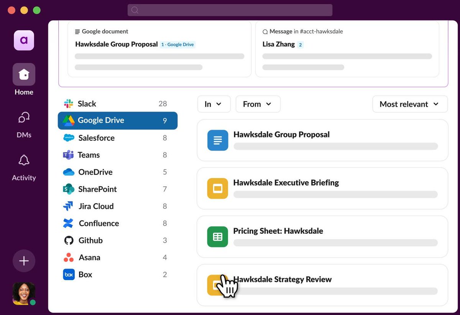
Task: Click the yellow Slides icon for Executive Briefing
Action: coord(218,189)
